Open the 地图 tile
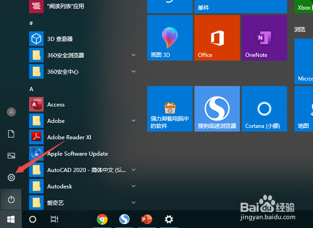This screenshot has height=228, width=313. tap(303, 109)
